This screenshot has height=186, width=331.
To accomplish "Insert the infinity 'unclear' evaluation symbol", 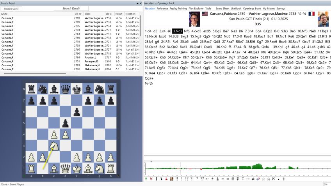I will click(x=228, y=179).
